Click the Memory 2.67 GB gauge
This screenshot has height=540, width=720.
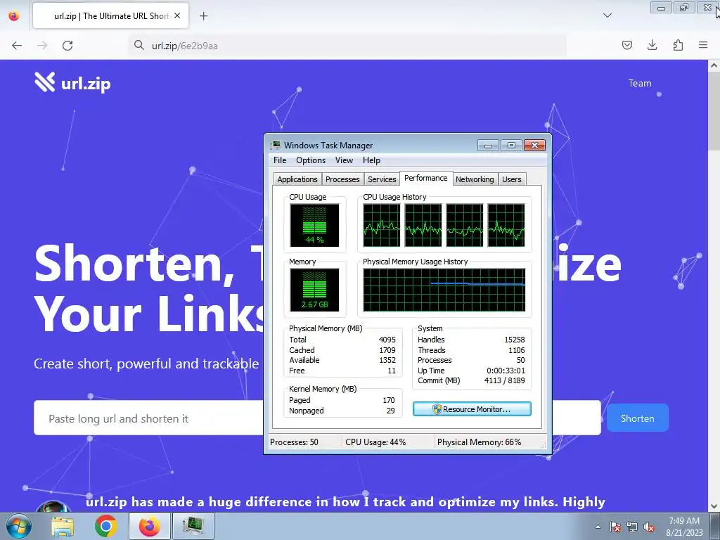click(x=314, y=290)
